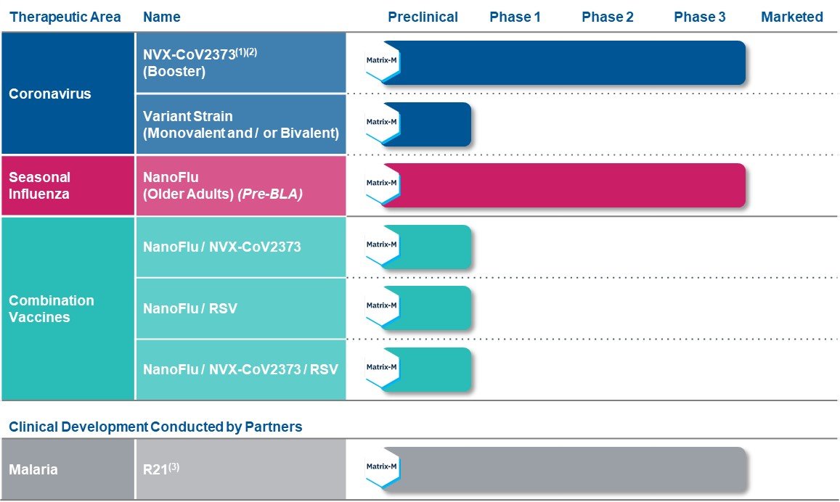Click the Marketed column header
The height and width of the screenshot is (502, 840).
click(791, 17)
